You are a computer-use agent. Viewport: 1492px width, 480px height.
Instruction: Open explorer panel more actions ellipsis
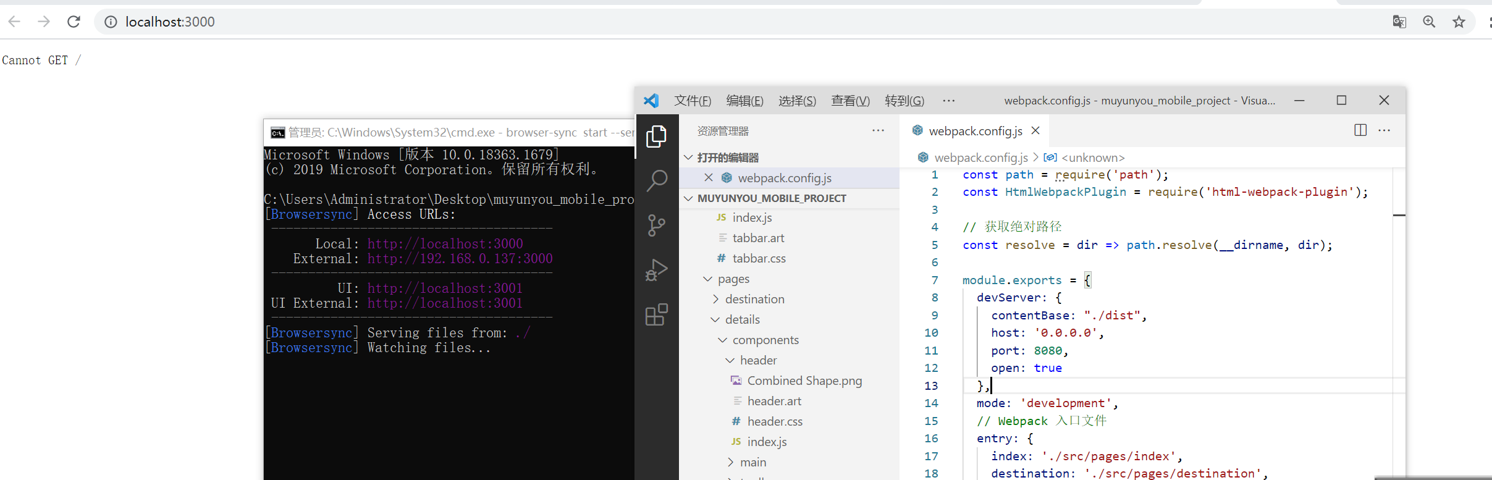point(878,131)
